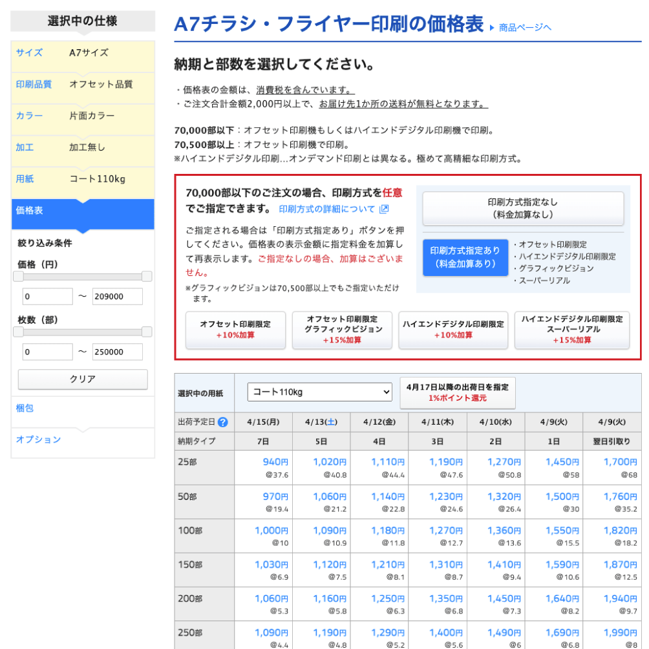Open the サイズ spec step in sidebar
The width and height of the screenshot is (649, 649).
pos(83,53)
